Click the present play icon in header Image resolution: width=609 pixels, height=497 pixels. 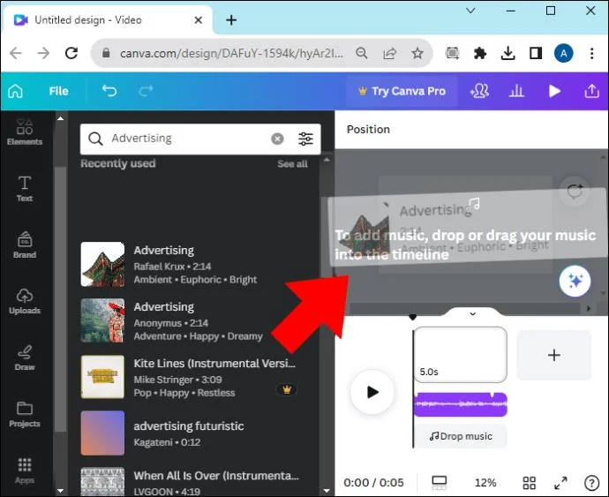554,91
